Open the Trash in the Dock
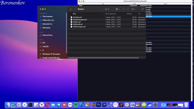Image resolution: width=194 pixels, height=109 pixels. [186, 105]
